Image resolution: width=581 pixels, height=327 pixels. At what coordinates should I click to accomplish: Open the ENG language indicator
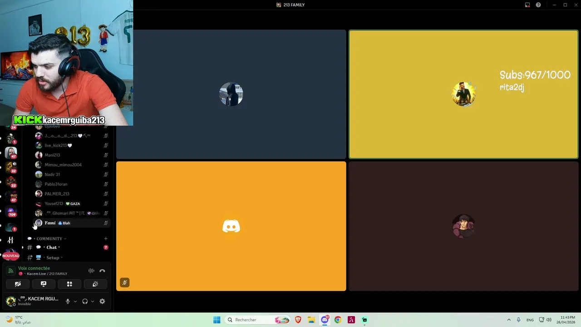coord(530,320)
